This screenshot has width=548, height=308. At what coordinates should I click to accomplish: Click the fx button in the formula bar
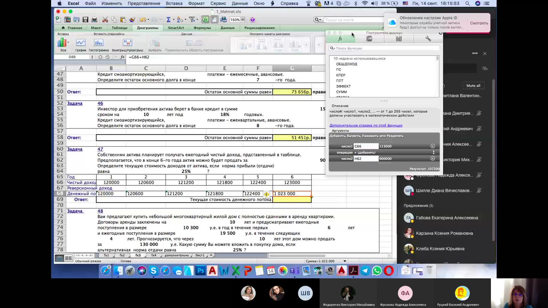pyautogui.click(x=122, y=57)
